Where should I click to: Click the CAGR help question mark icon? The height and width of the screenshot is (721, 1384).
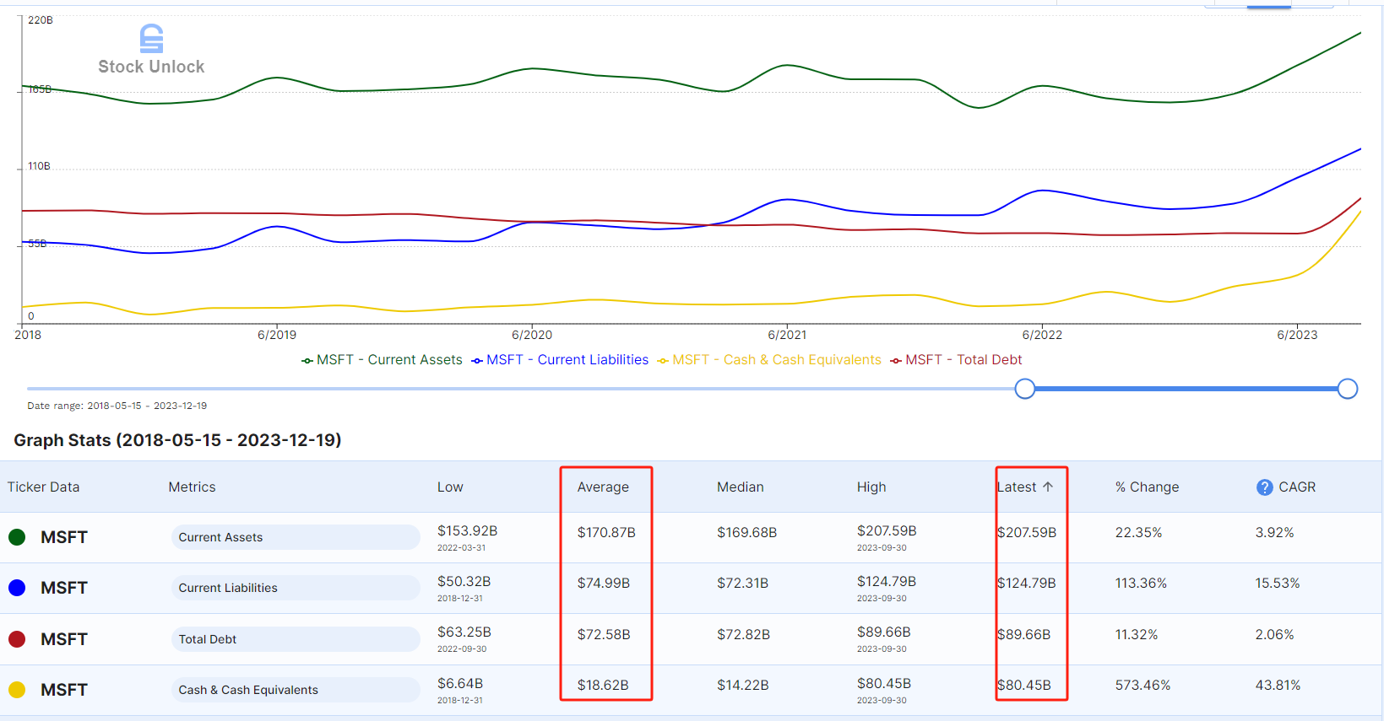[1264, 487]
